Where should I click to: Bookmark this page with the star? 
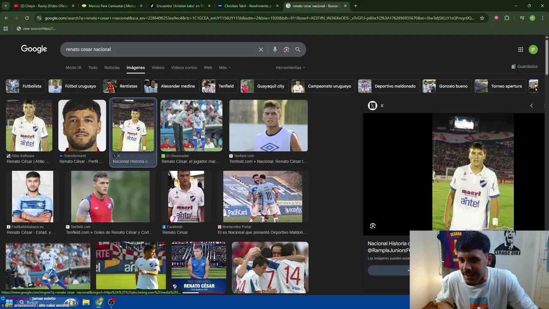(482, 18)
